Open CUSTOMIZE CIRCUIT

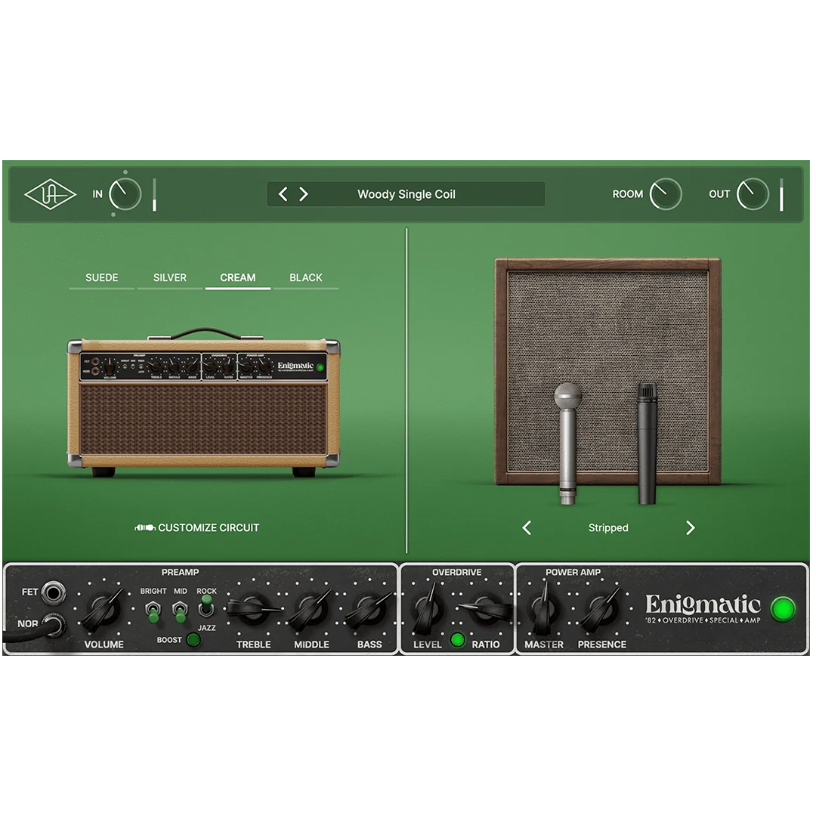click(197, 527)
